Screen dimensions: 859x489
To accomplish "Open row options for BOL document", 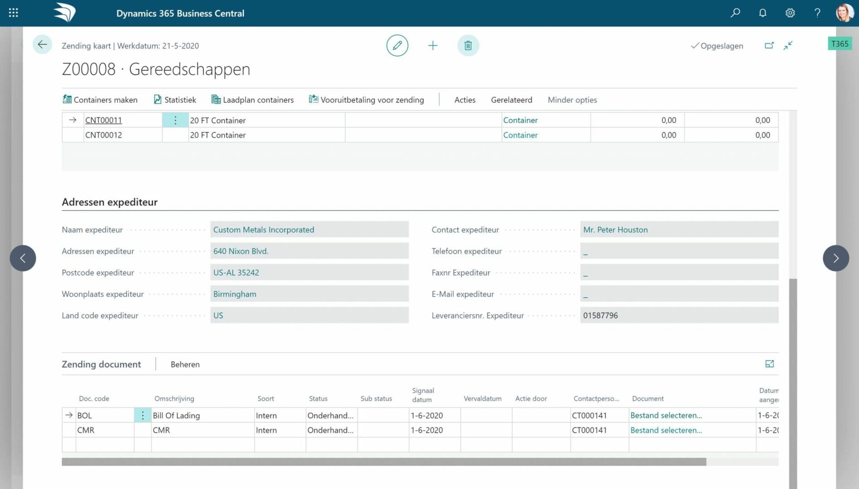I will (143, 416).
